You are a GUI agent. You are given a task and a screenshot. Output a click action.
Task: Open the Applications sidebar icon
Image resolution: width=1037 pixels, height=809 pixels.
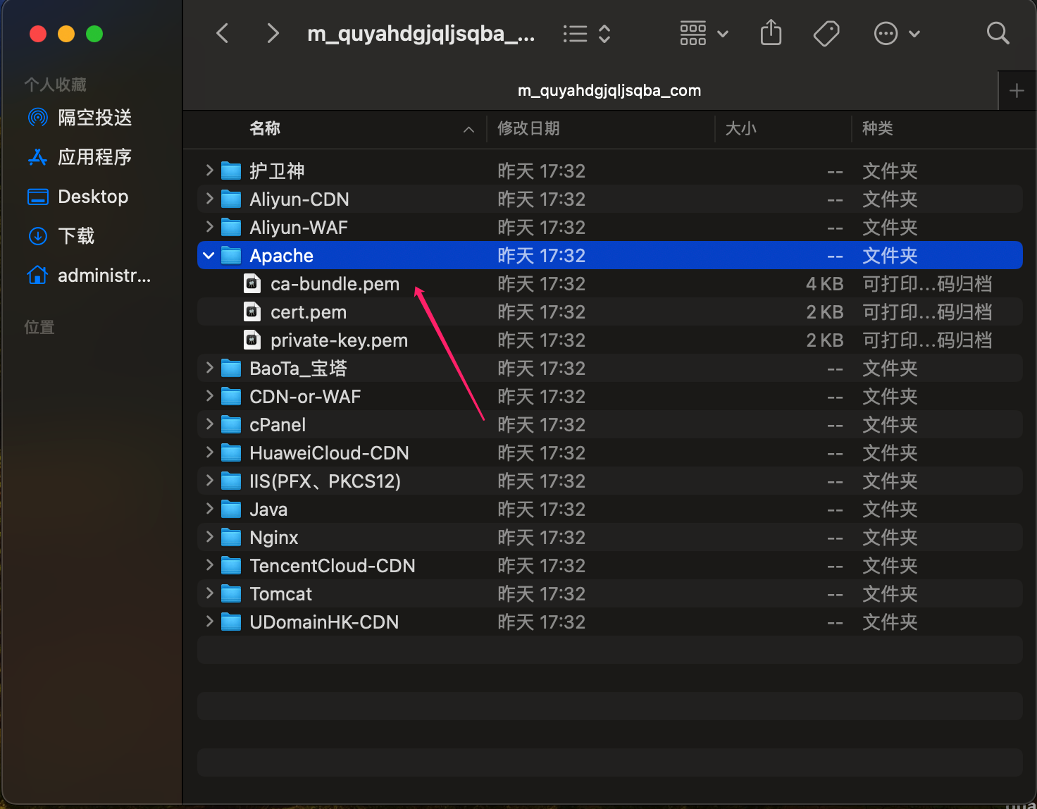pos(95,157)
